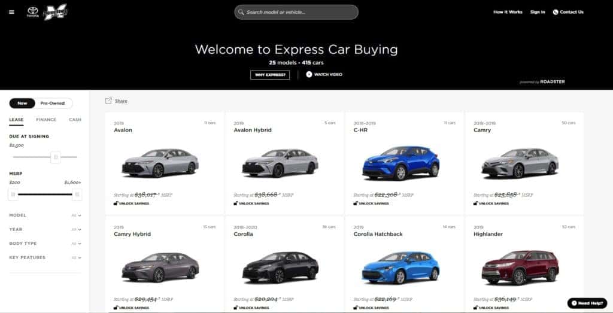
Task: Click the search model or vehicle field
Action: point(296,12)
